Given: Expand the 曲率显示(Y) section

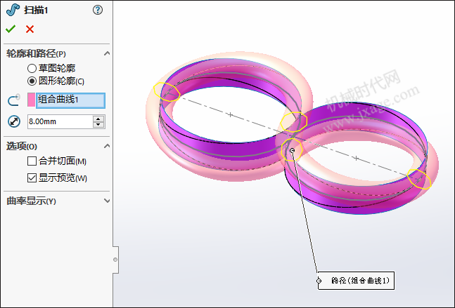Looking at the screenshot, I should coord(107,201).
